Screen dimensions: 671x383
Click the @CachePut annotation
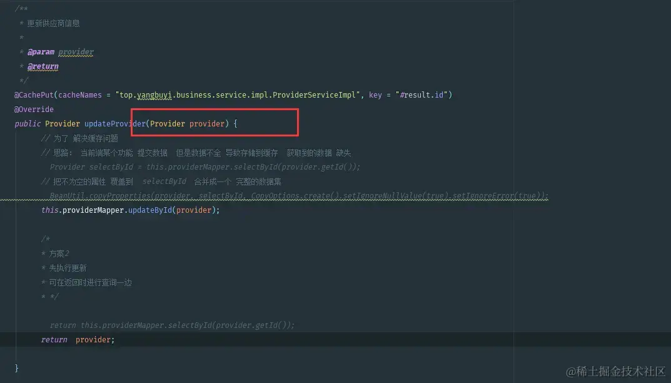(34, 94)
